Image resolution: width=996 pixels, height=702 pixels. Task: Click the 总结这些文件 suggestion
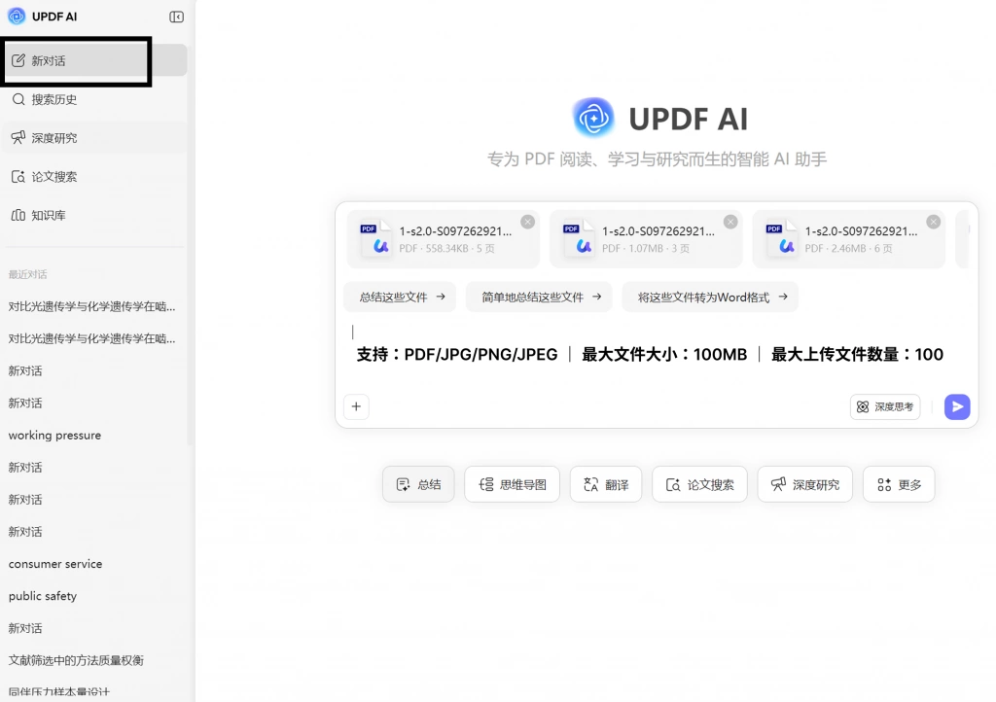coord(400,298)
